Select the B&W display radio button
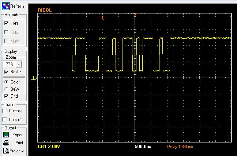The image size is (237, 156). click(x=6, y=89)
